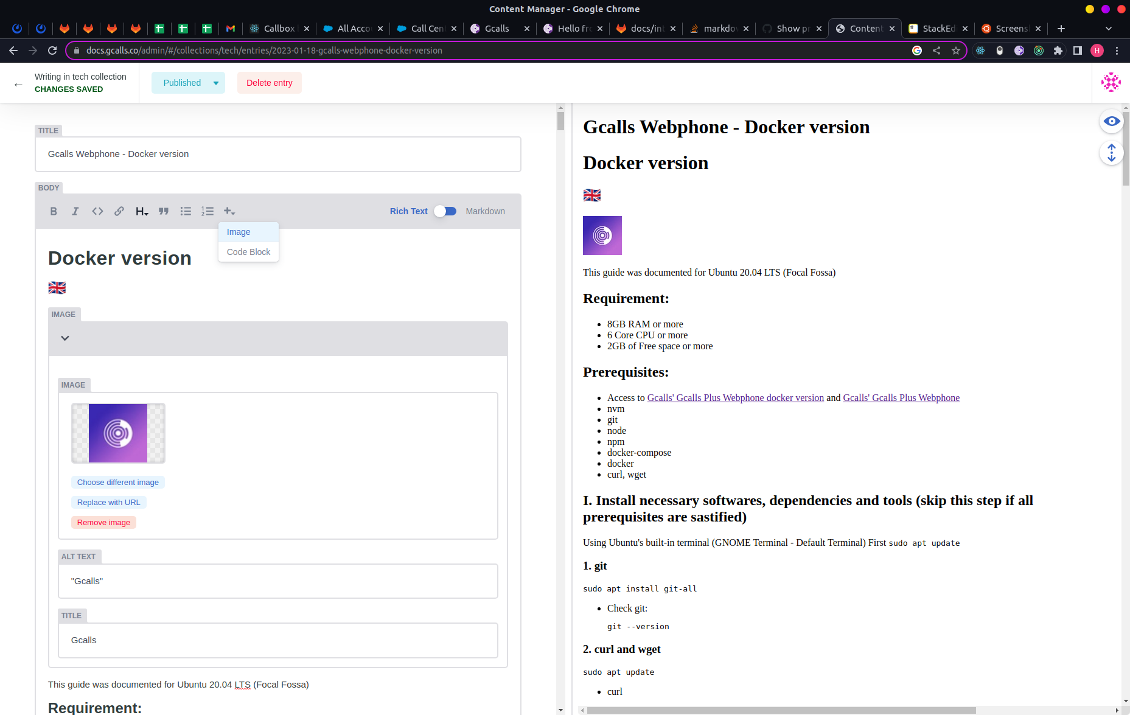Click the blockquote icon
The height and width of the screenshot is (715, 1130).
(164, 211)
